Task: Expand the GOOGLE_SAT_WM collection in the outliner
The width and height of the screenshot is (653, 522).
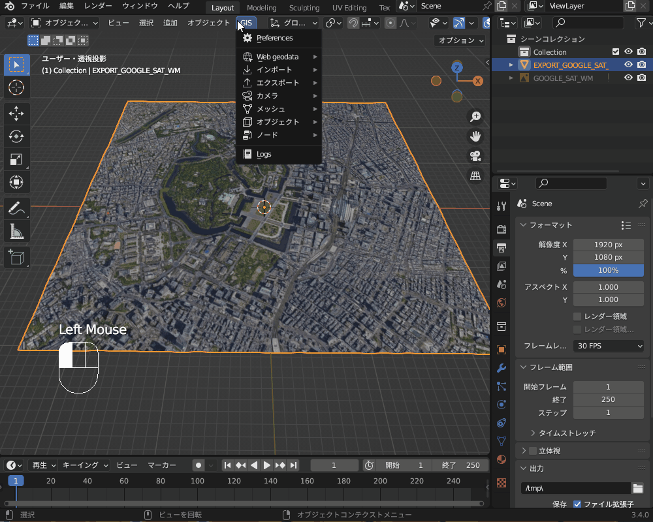Action: [510, 78]
